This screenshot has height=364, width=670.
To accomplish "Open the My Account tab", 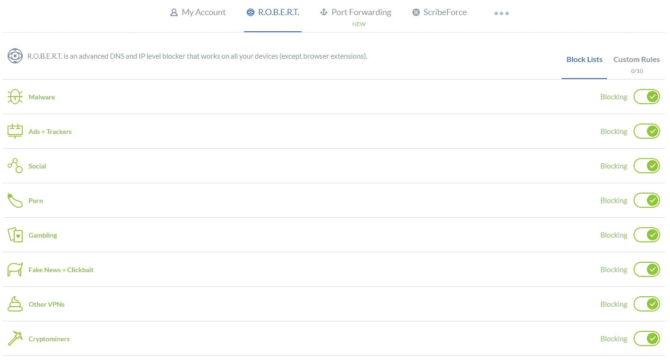I will [198, 12].
